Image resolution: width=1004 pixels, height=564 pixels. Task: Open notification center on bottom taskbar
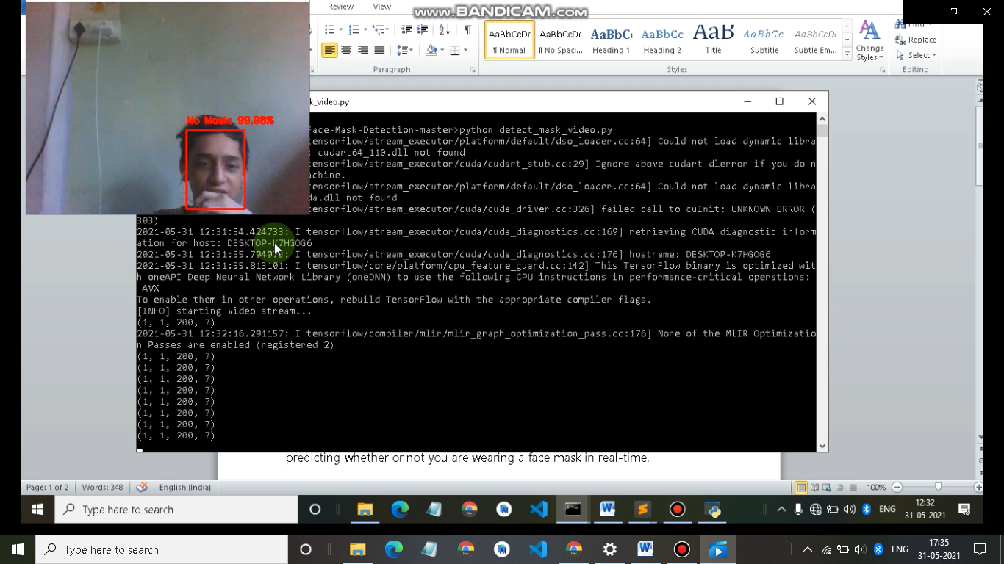979,549
